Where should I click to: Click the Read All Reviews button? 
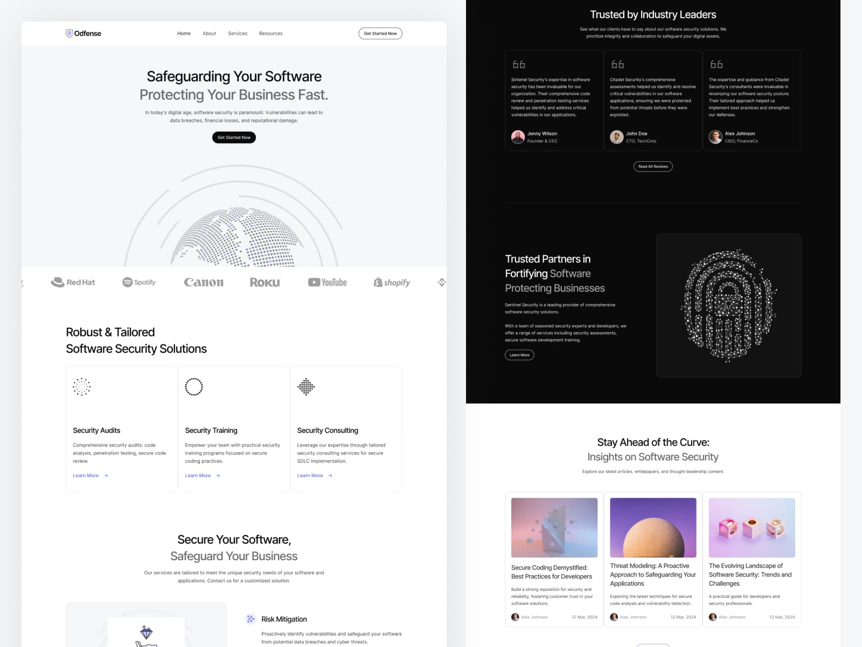[x=653, y=167]
